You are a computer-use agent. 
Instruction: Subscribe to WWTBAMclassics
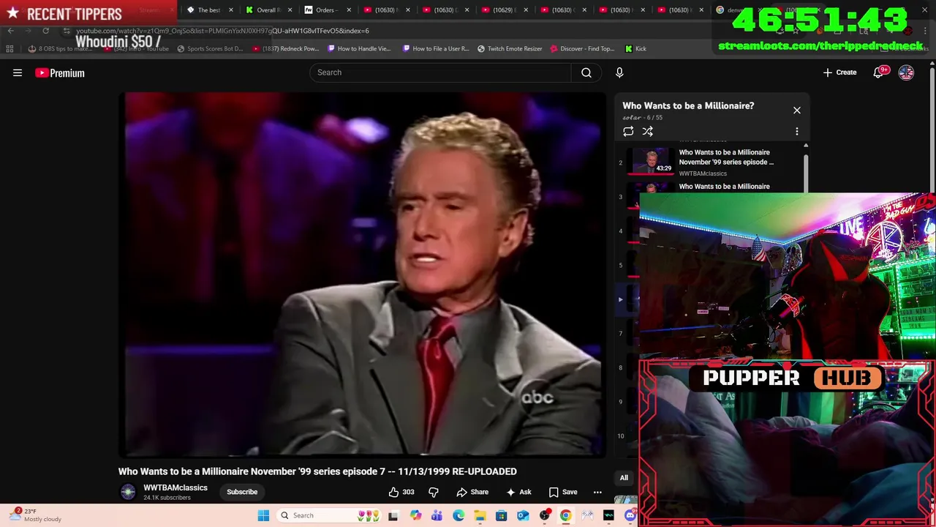(x=242, y=492)
